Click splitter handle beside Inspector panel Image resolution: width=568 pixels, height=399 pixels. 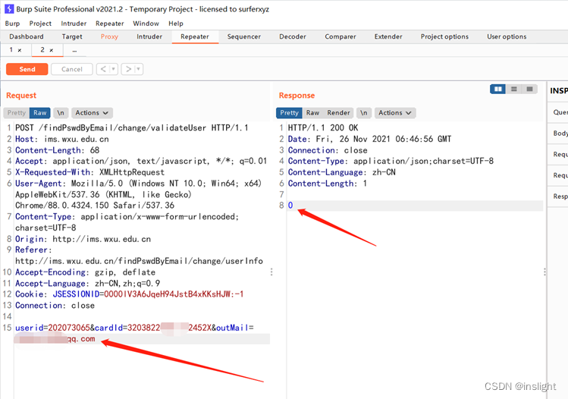point(544,272)
